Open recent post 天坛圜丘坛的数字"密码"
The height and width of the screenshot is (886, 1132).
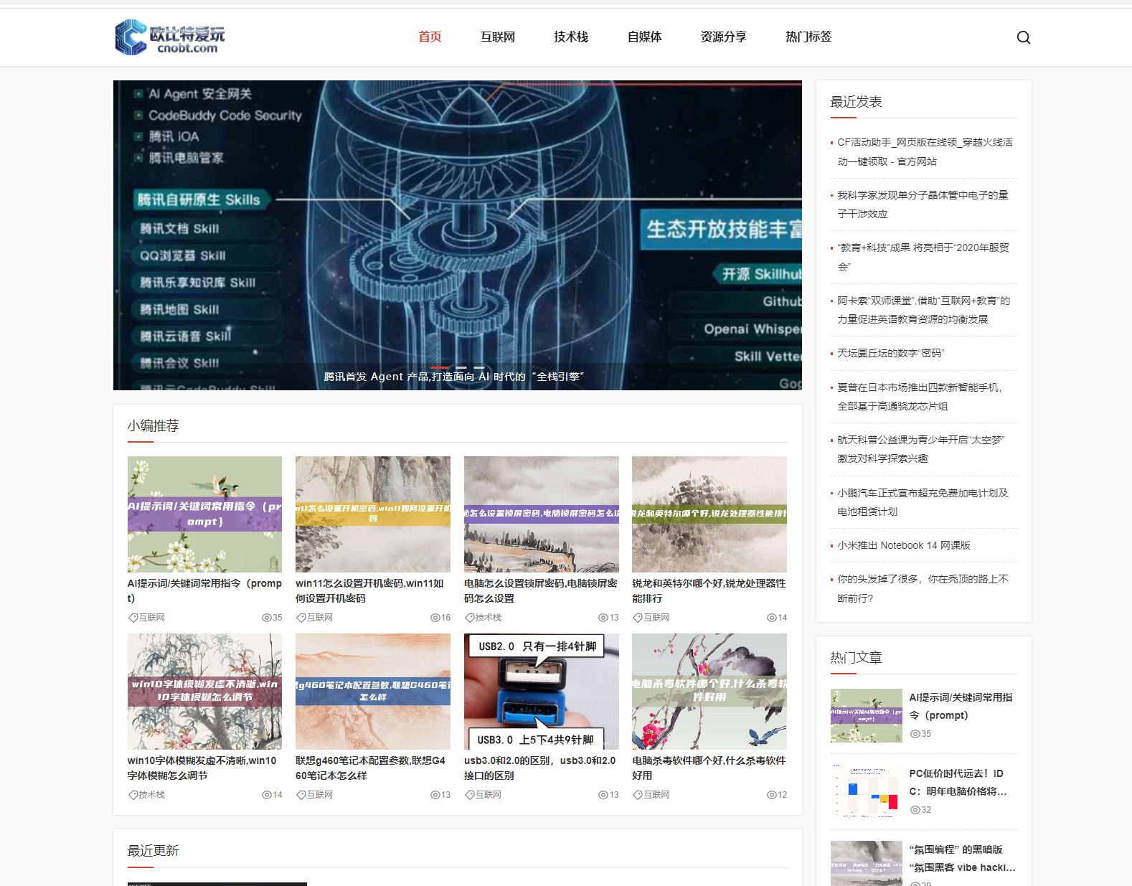pyautogui.click(x=891, y=353)
